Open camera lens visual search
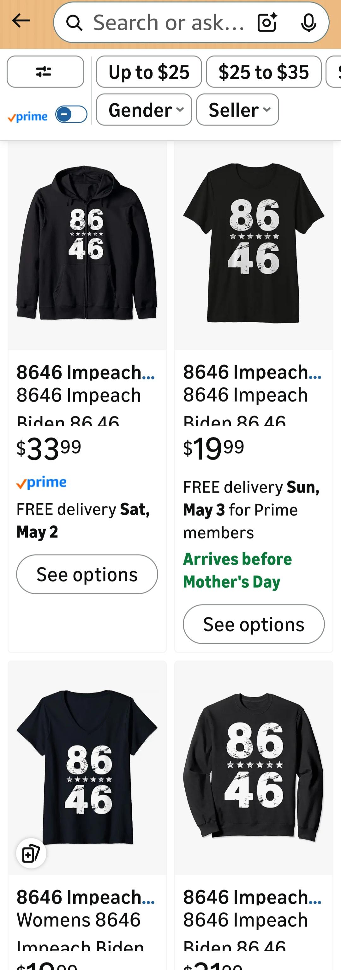This screenshot has width=341, height=970. pyautogui.click(x=267, y=23)
